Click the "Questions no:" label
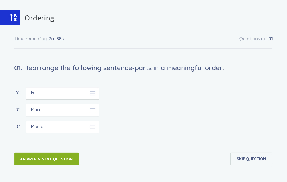Image resolution: width=287 pixels, height=182 pixels. click(253, 39)
